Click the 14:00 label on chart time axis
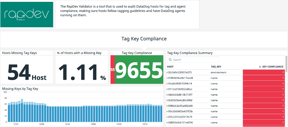The height and width of the screenshot is (127, 288). [x=93, y=124]
